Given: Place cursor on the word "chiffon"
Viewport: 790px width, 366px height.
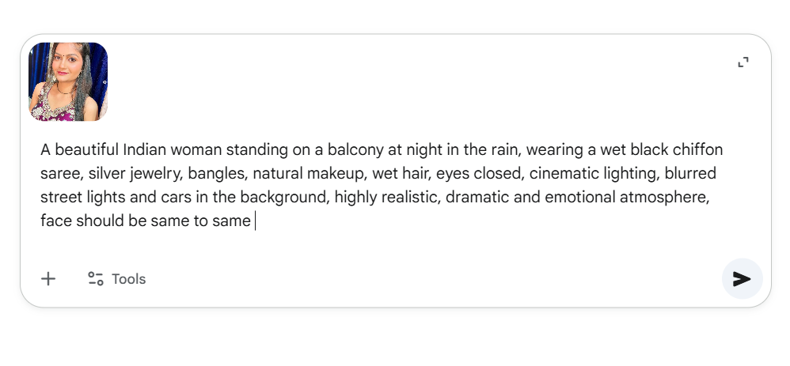Looking at the screenshot, I should click(697, 150).
